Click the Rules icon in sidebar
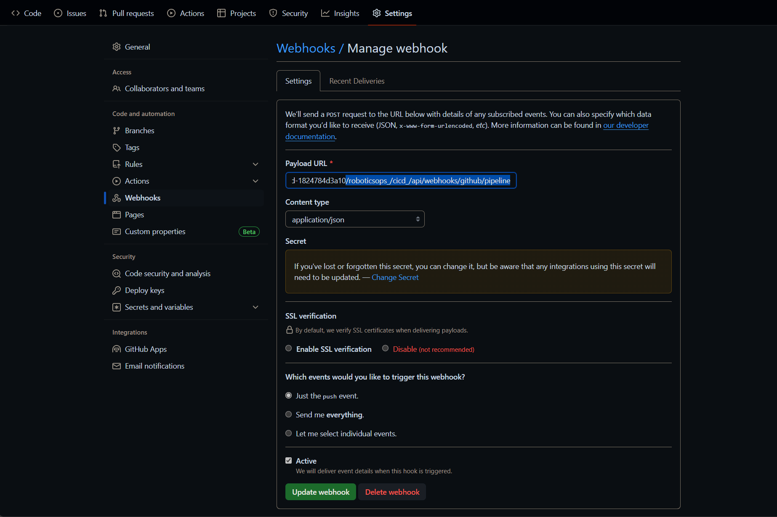 point(117,164)
